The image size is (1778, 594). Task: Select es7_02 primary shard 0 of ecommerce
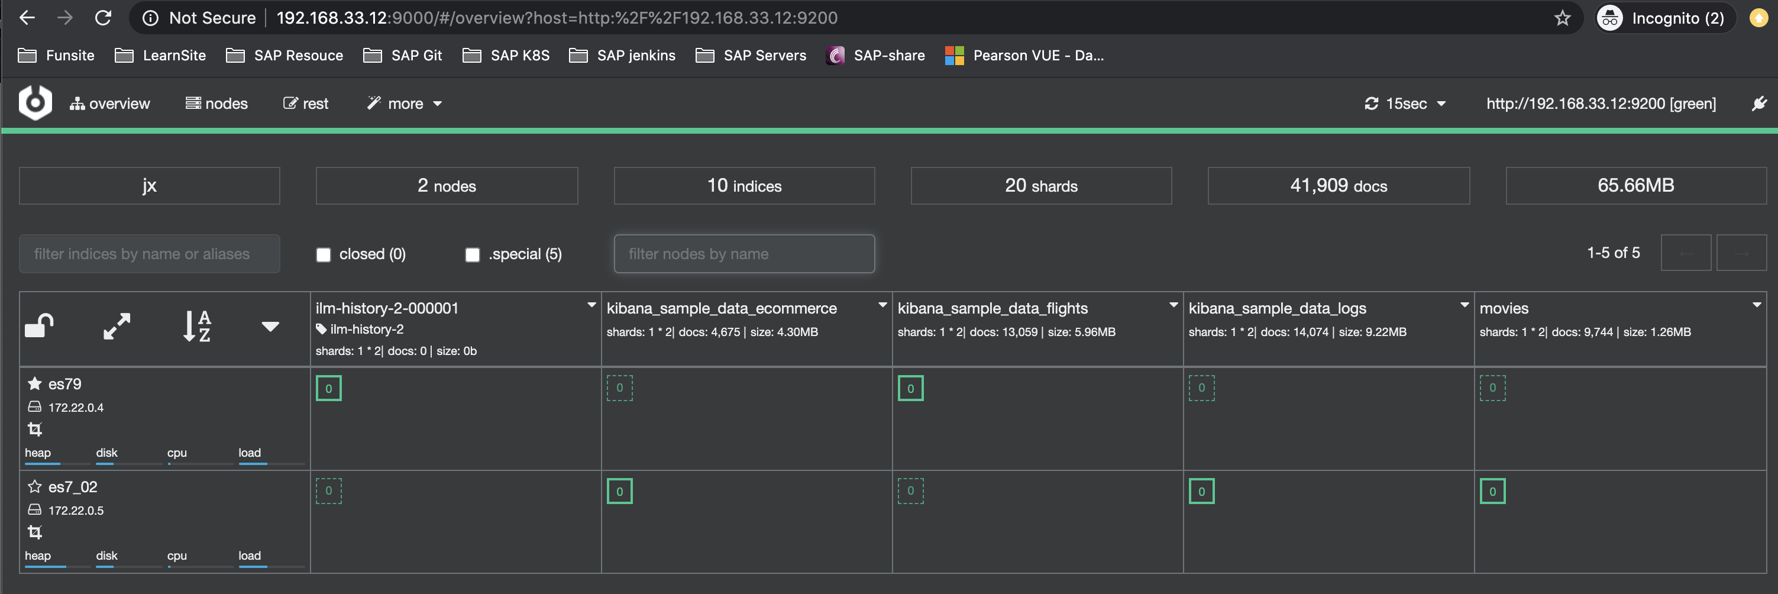(620, 491)
